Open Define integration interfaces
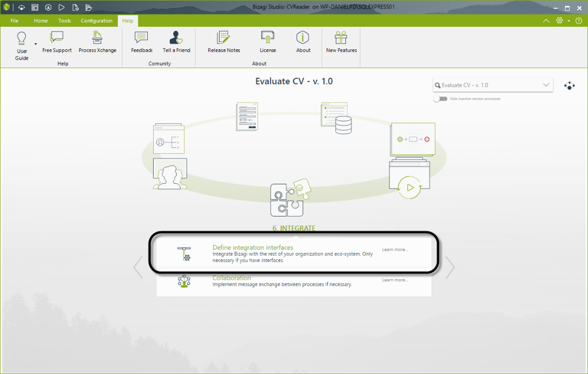Image resolution: width=588 pixels, height=374 pixels. 253,247
